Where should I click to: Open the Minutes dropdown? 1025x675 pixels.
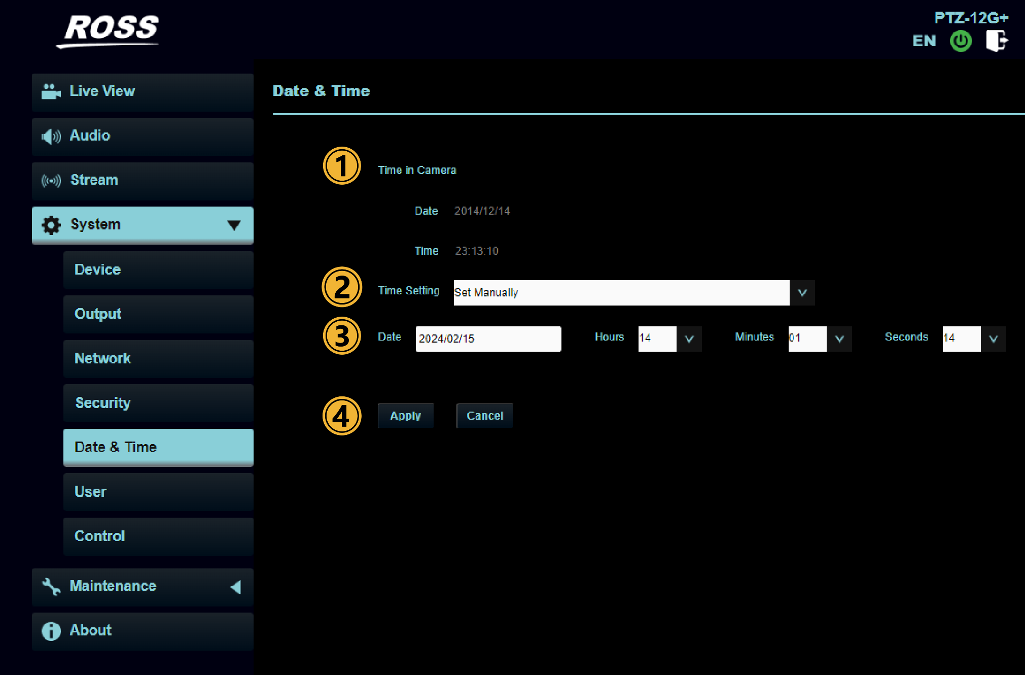839,339
